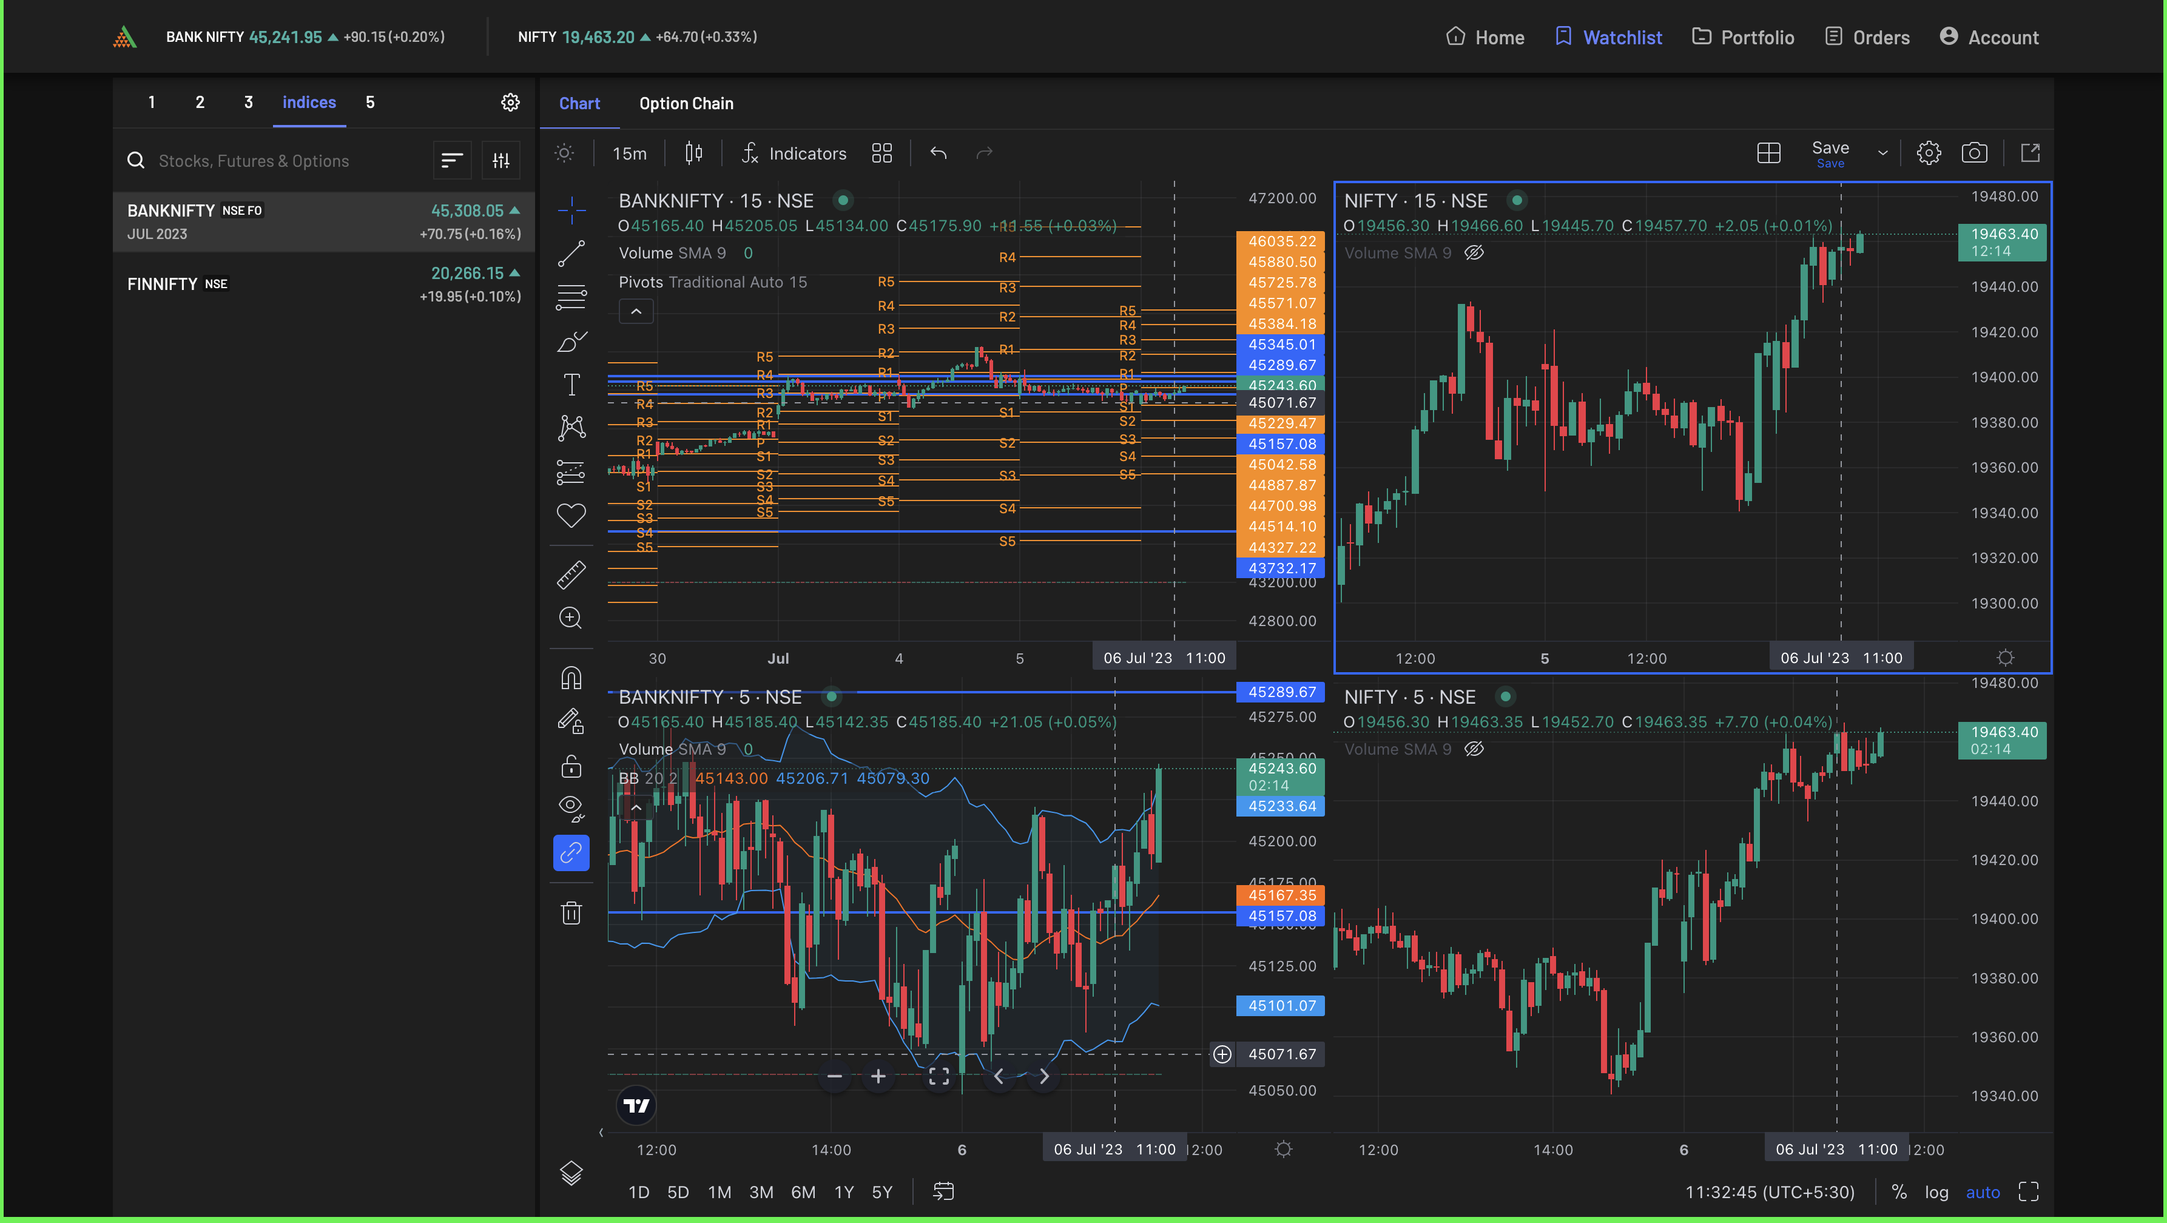Toggle NIFTY 15 Volume SMA visibility eye
This screenshot has width=2167, height=1223.
(x=1474, y=253)
